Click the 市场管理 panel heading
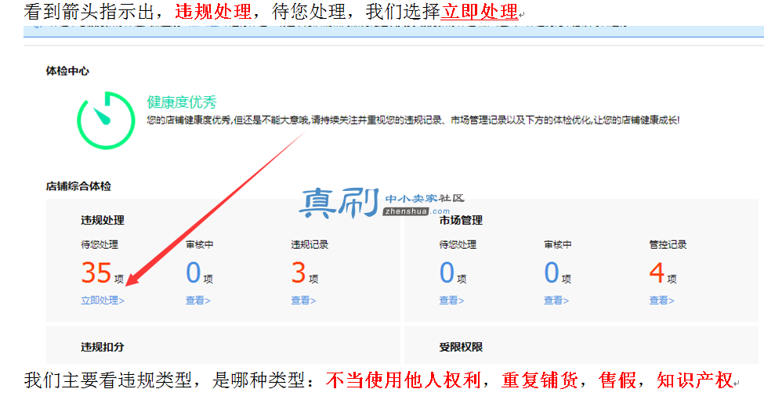Image resolution: width=764 pixels, height=407 pixels. 461,220
